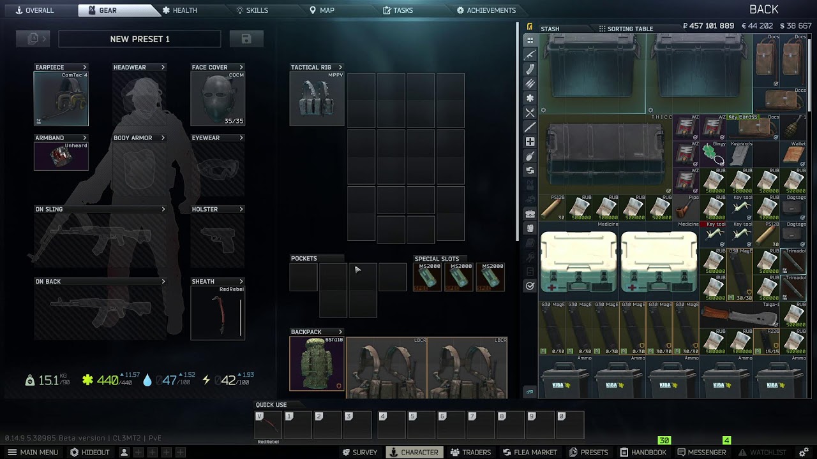Click the 6Sh118 backpack item

click(317, 363)
